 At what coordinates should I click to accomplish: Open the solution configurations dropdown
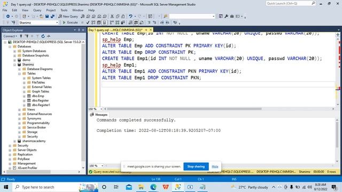[x=192, y=17]
